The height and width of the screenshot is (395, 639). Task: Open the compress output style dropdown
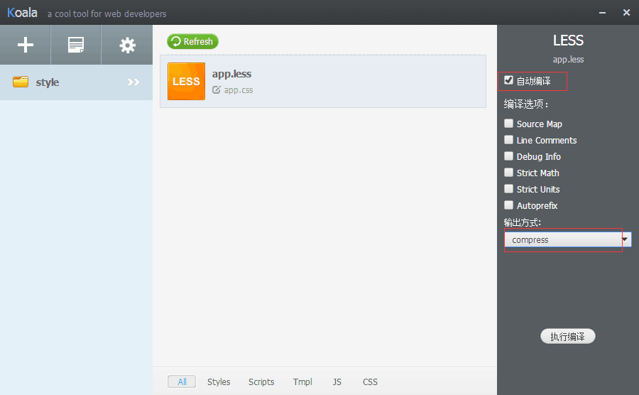[568, 239]
